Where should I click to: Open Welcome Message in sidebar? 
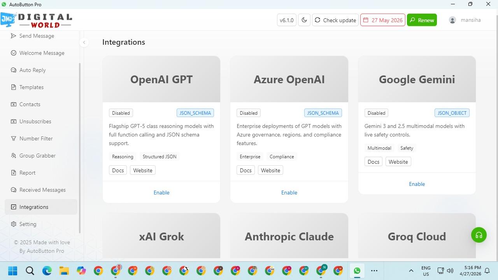[x=41, y=53]
